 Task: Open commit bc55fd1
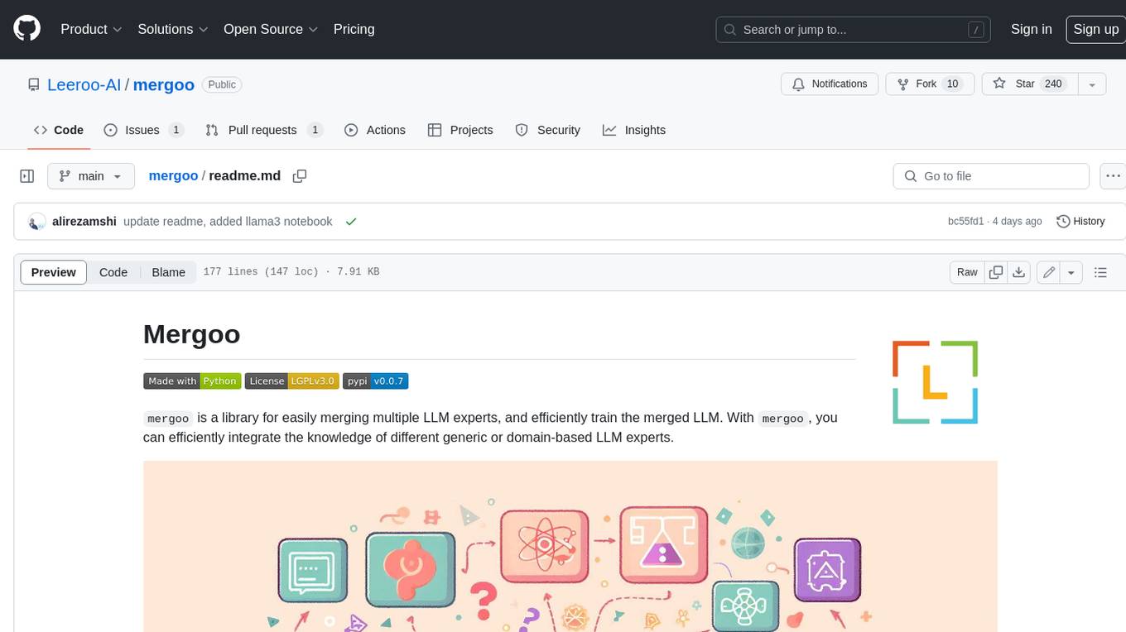[965, 222]
